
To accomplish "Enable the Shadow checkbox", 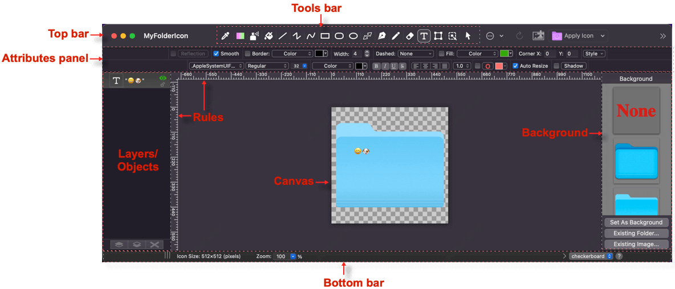I will (556, 66).
